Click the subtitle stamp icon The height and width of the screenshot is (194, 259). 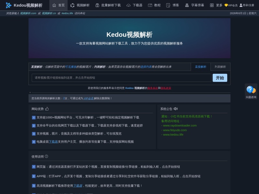coord(187,5)
